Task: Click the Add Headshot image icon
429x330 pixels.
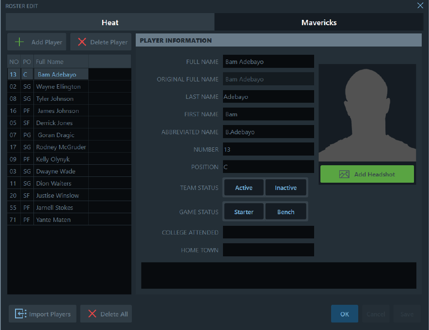Action: coord(344,174)
